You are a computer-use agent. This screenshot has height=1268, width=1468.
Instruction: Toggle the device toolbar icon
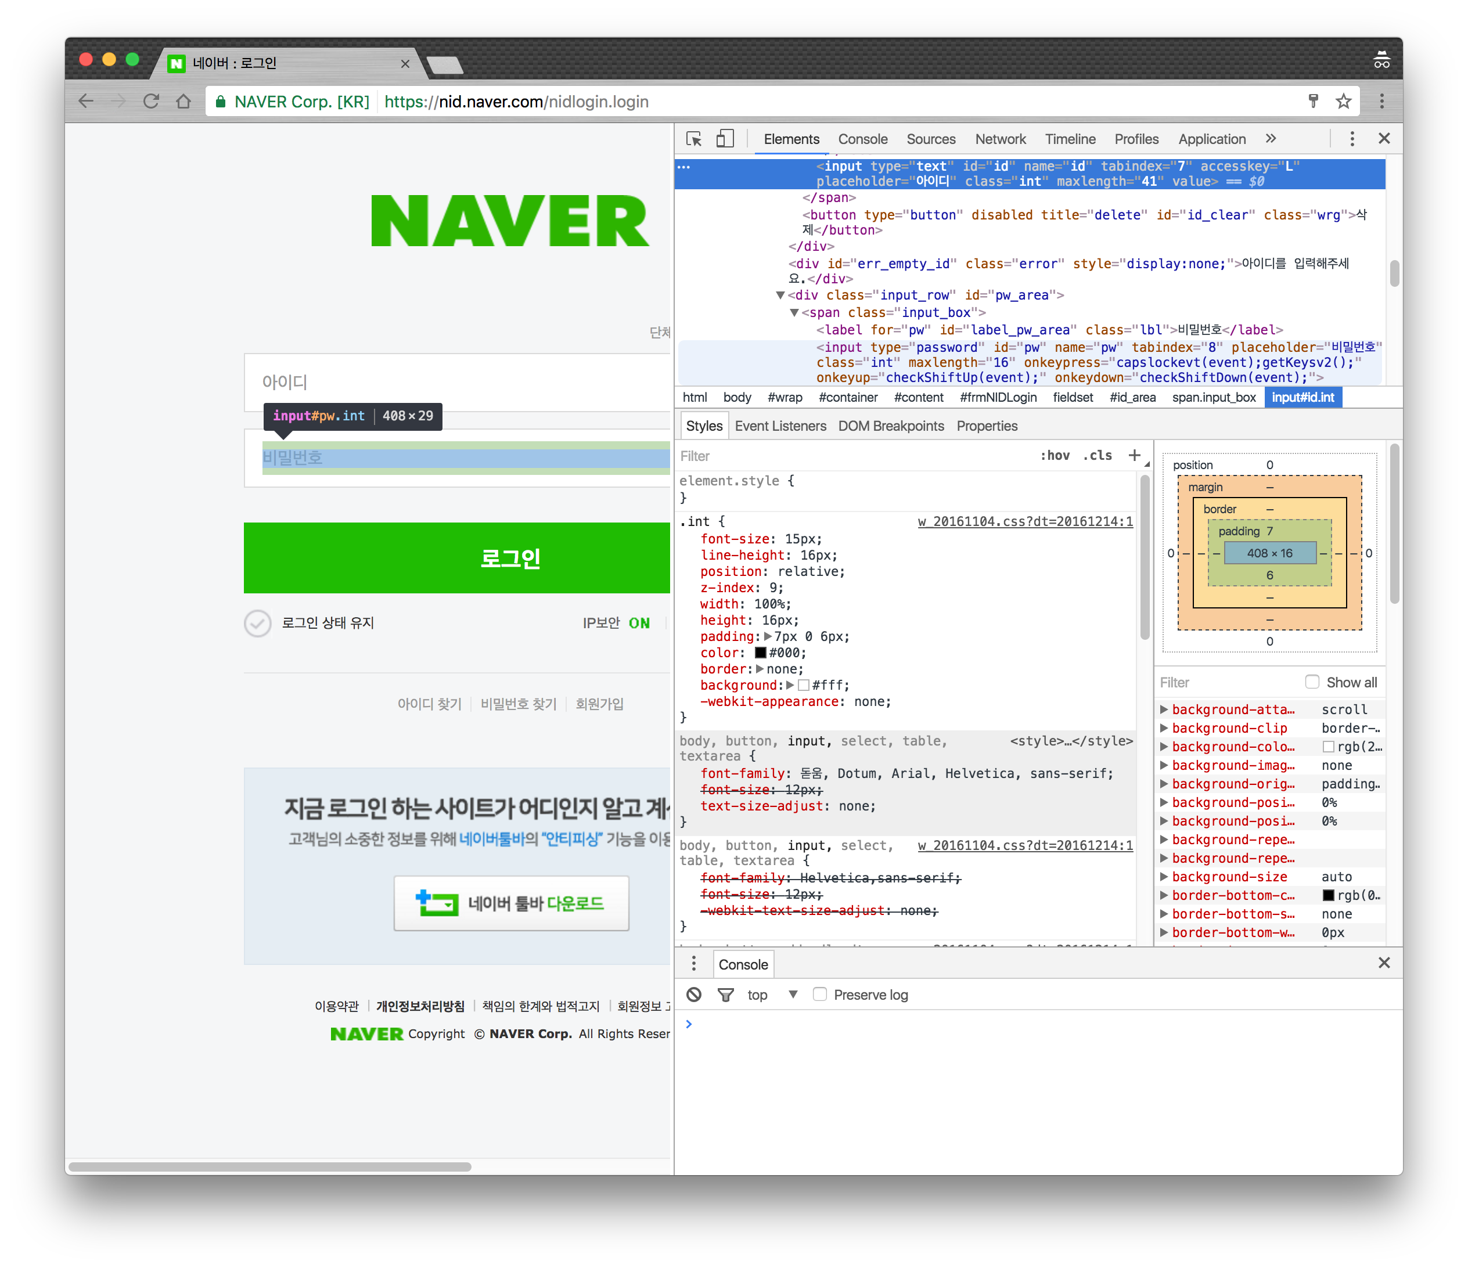(x=724, y=139)
